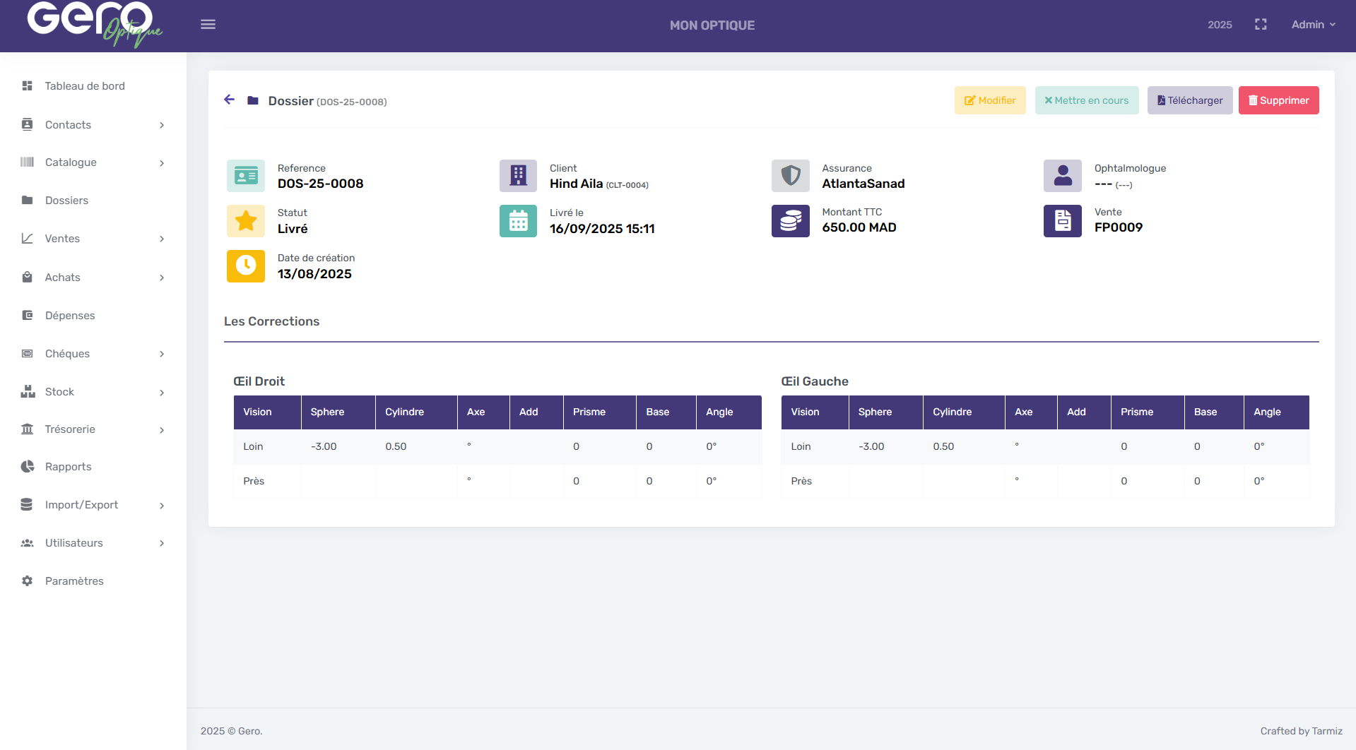Click the Gero Optique logo

coord(94,25)
